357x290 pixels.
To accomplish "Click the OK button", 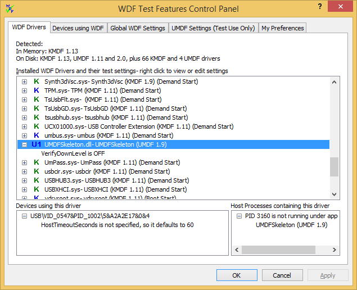I will coord(237,275).
